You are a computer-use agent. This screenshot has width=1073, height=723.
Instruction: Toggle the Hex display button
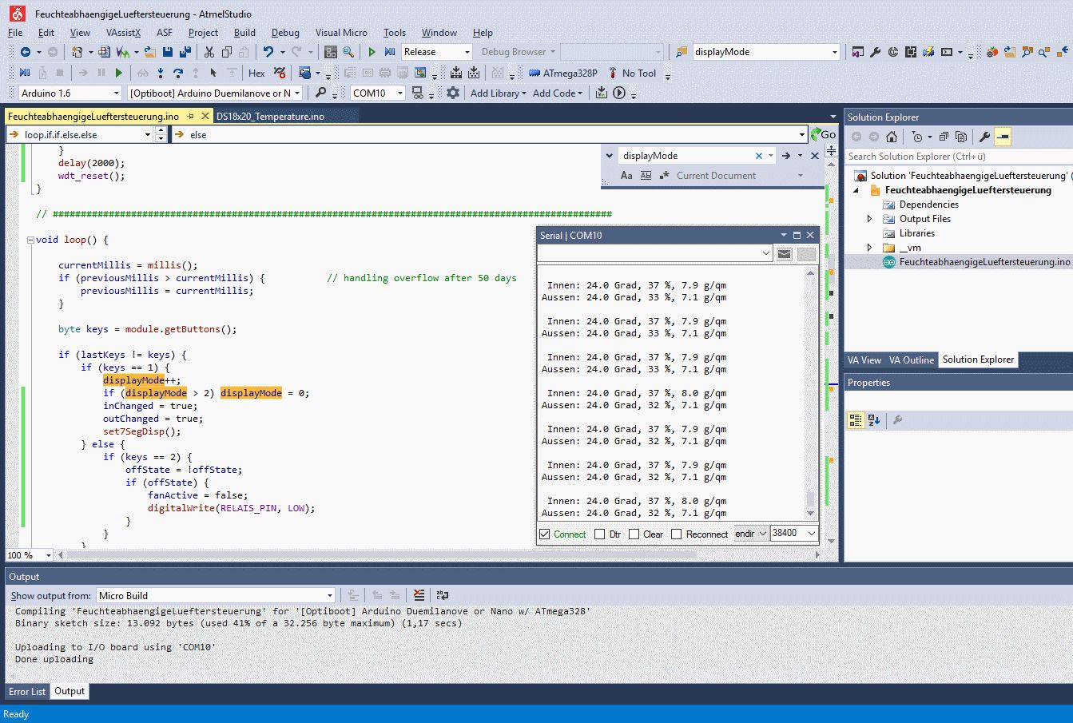tap(256, 73)
